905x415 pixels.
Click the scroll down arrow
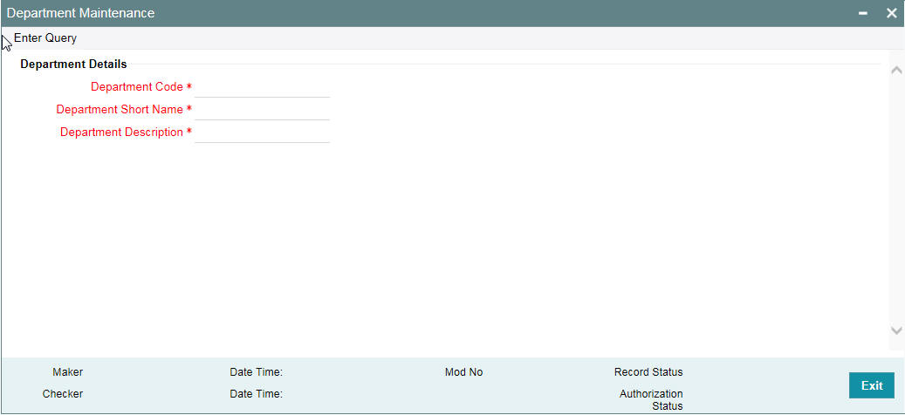(896, 330)
